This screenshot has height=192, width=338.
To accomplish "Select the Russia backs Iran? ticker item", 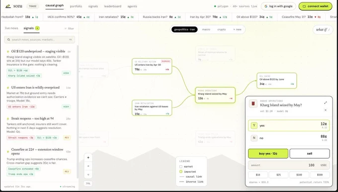I will point(161,17).
